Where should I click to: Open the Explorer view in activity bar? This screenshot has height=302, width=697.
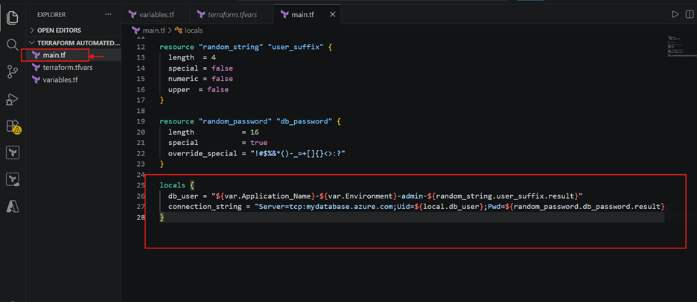pos(13,18)
